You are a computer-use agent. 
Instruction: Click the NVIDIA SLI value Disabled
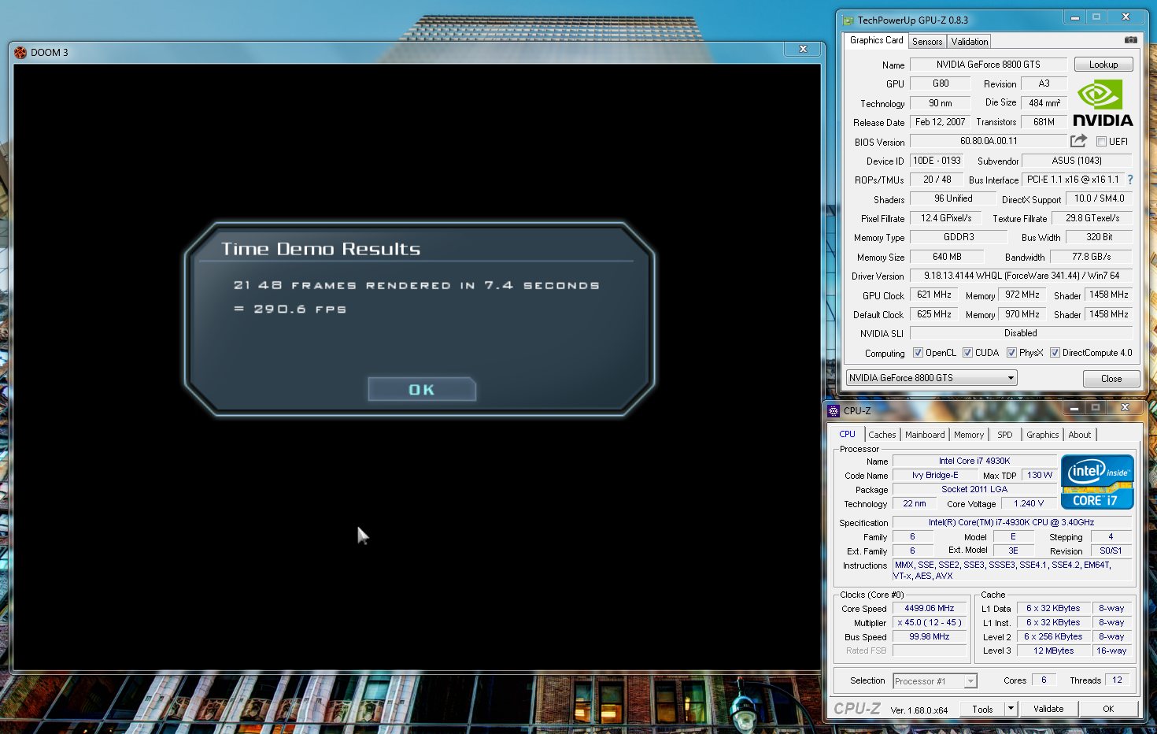pos(1021,333)
